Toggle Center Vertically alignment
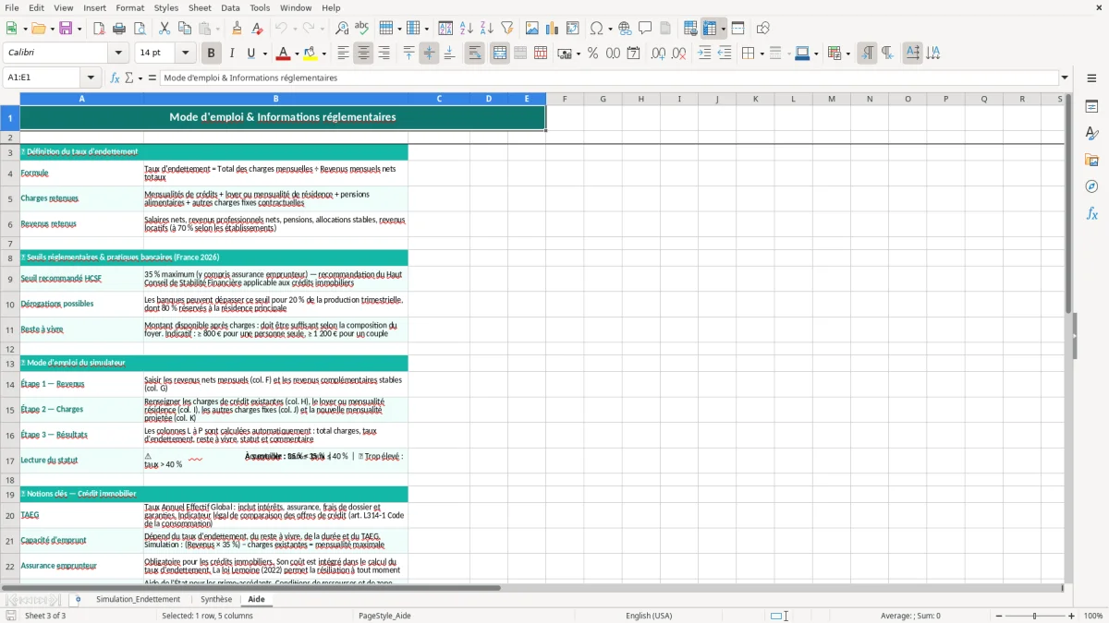Image resolution: width=1109 pixels, height=623 pixels. coord(429,54)
